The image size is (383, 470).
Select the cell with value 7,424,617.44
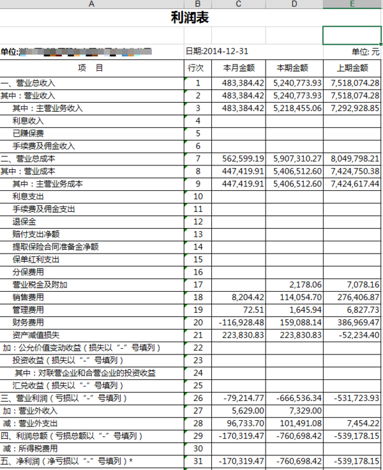(352, 184)
